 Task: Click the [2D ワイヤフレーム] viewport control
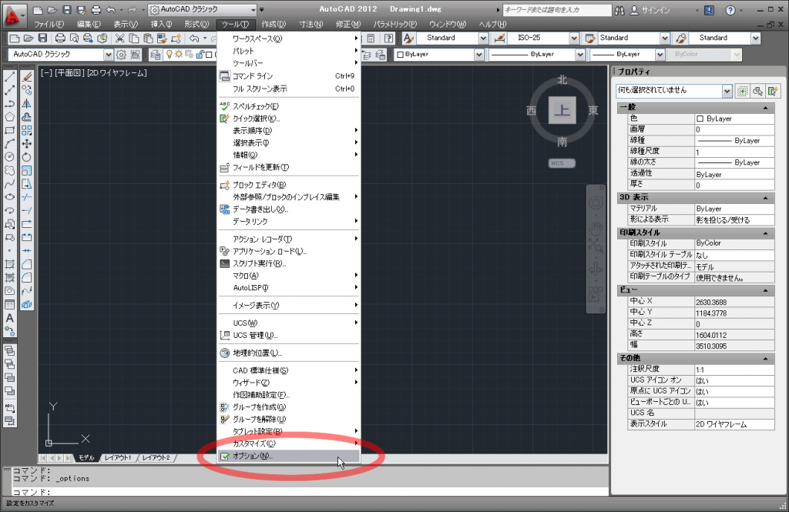tap(117, 73)
